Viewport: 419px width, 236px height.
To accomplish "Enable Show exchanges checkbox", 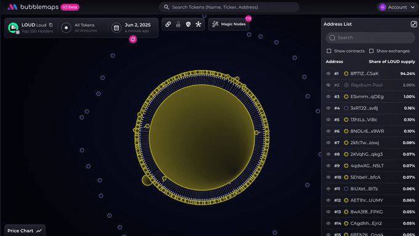I will point(371,51).
